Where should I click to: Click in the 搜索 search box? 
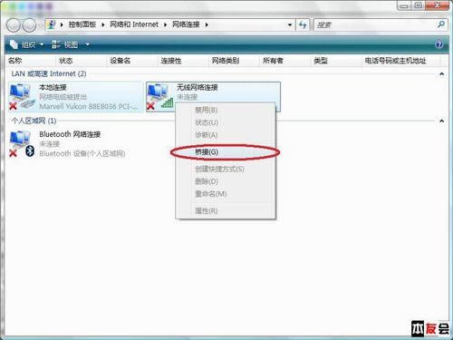pyautogui.click(x=374, y=24)
